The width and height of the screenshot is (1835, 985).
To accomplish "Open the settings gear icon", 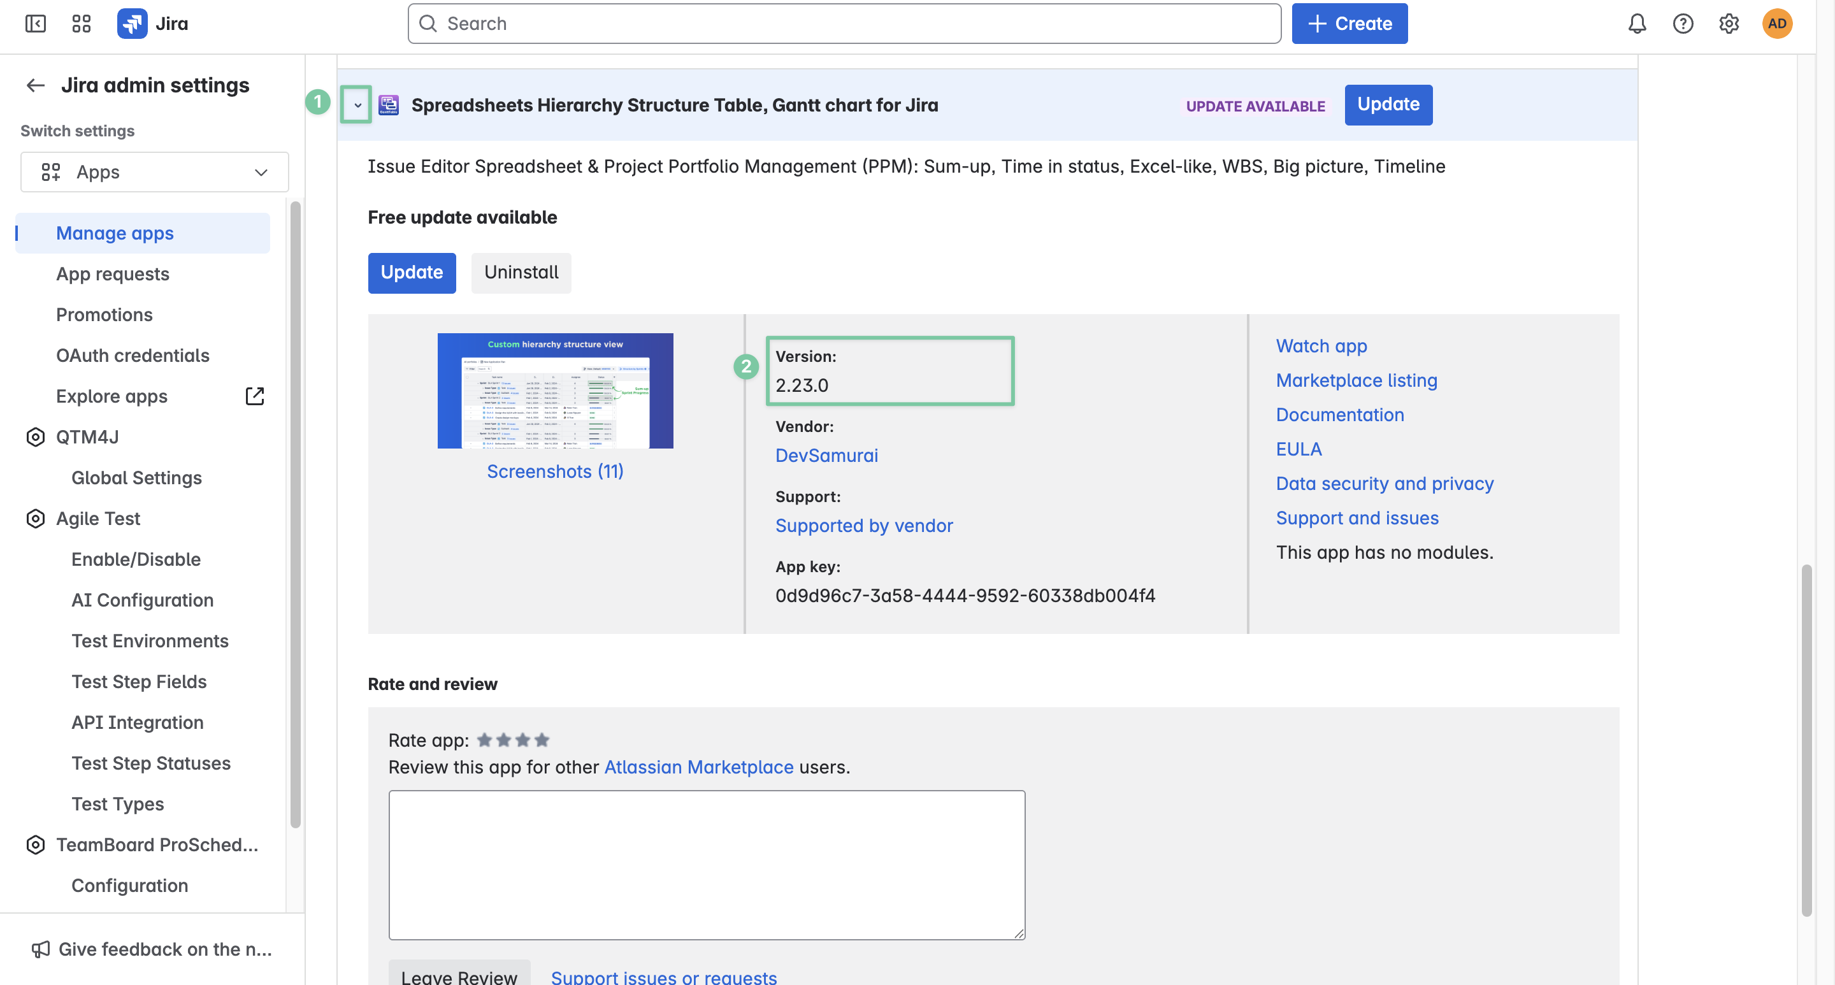I will pyautogui.click(x=1729, y=24).
